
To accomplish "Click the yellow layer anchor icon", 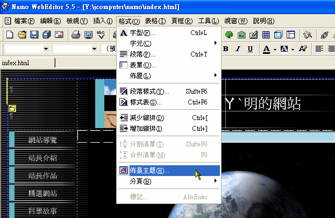I will tap(12, 109).
